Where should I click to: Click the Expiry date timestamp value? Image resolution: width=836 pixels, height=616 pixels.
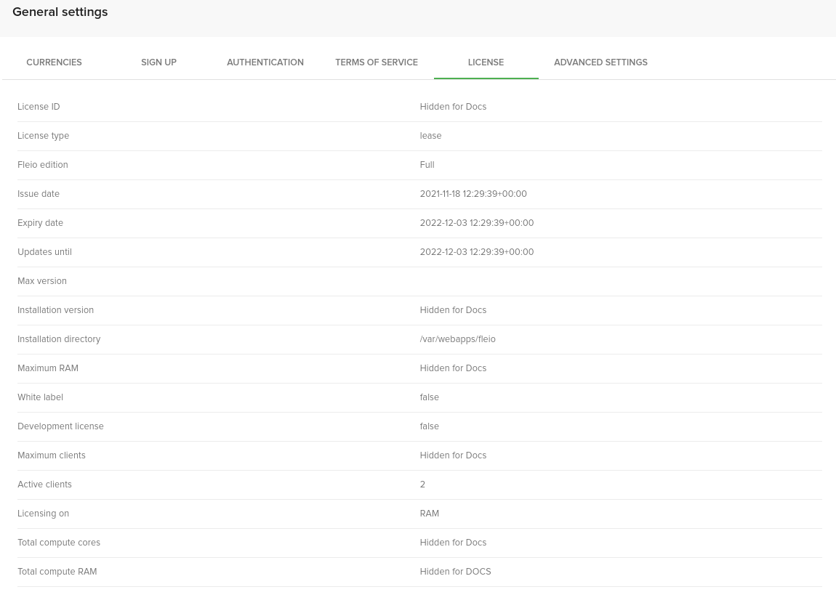(x=476, y=223)
